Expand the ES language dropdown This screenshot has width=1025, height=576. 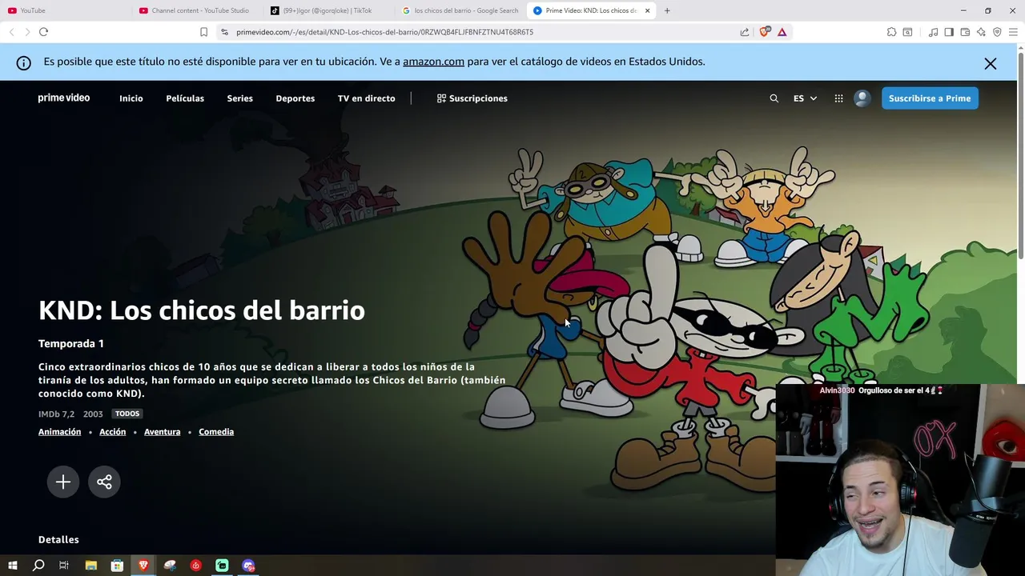[x=805, y=98]
